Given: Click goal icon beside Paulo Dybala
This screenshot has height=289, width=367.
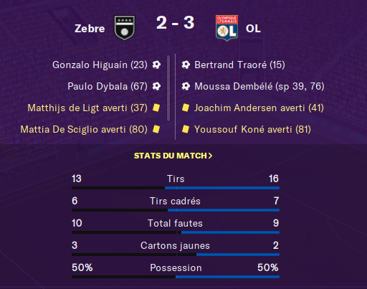Looking at the screenshot, I should pos(156,86).
